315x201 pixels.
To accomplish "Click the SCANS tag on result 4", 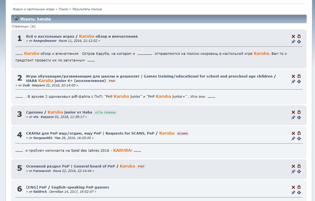I will tap(182, 134).
